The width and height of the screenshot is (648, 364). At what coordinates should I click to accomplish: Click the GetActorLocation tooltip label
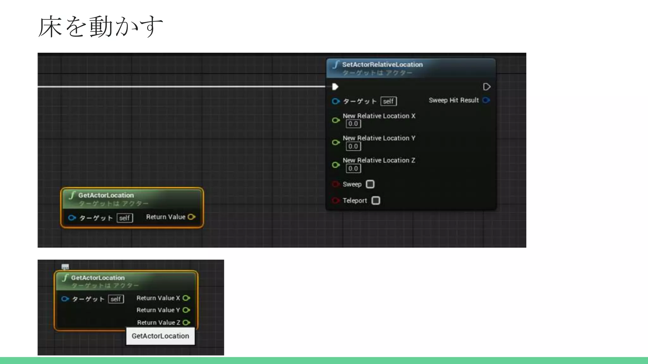pos(160,336)
